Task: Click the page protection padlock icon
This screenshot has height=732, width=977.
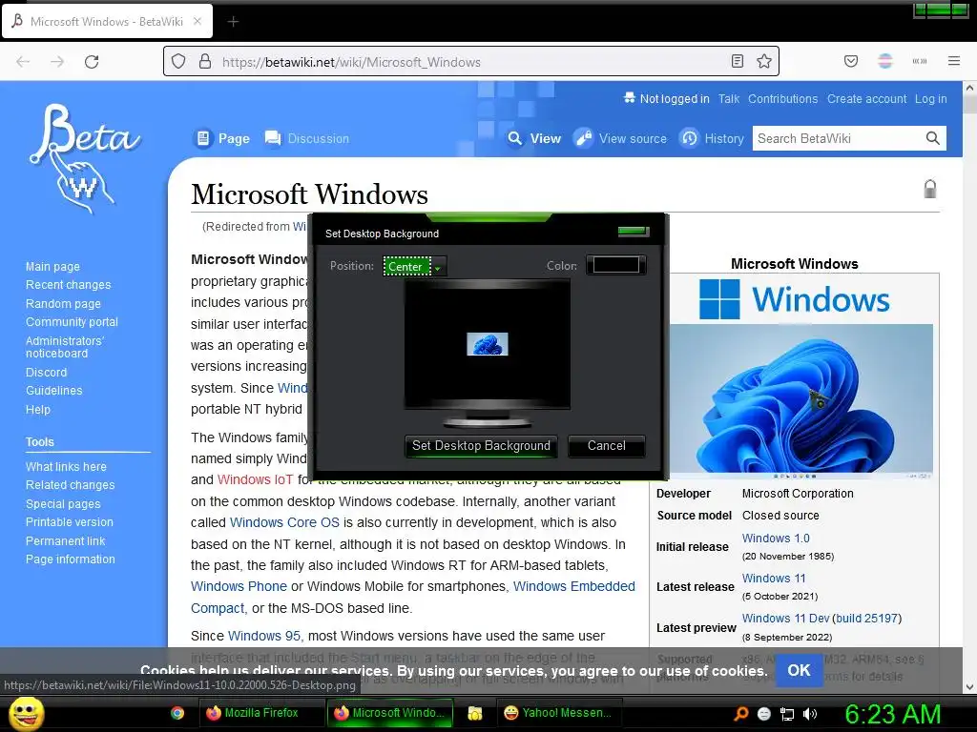Action: (x=929, y=189)
